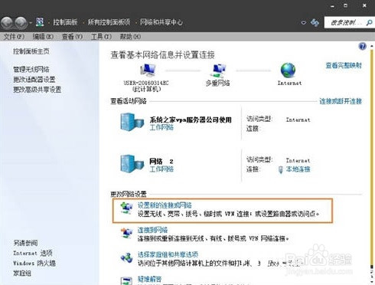
Task: Open the 工具(T) menu
Action: 101,37
